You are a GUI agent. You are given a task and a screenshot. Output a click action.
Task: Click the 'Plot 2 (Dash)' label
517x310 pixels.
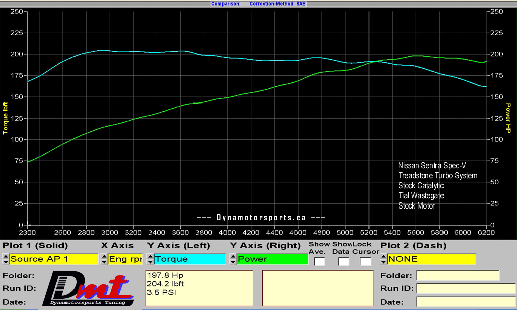point(413,246)
